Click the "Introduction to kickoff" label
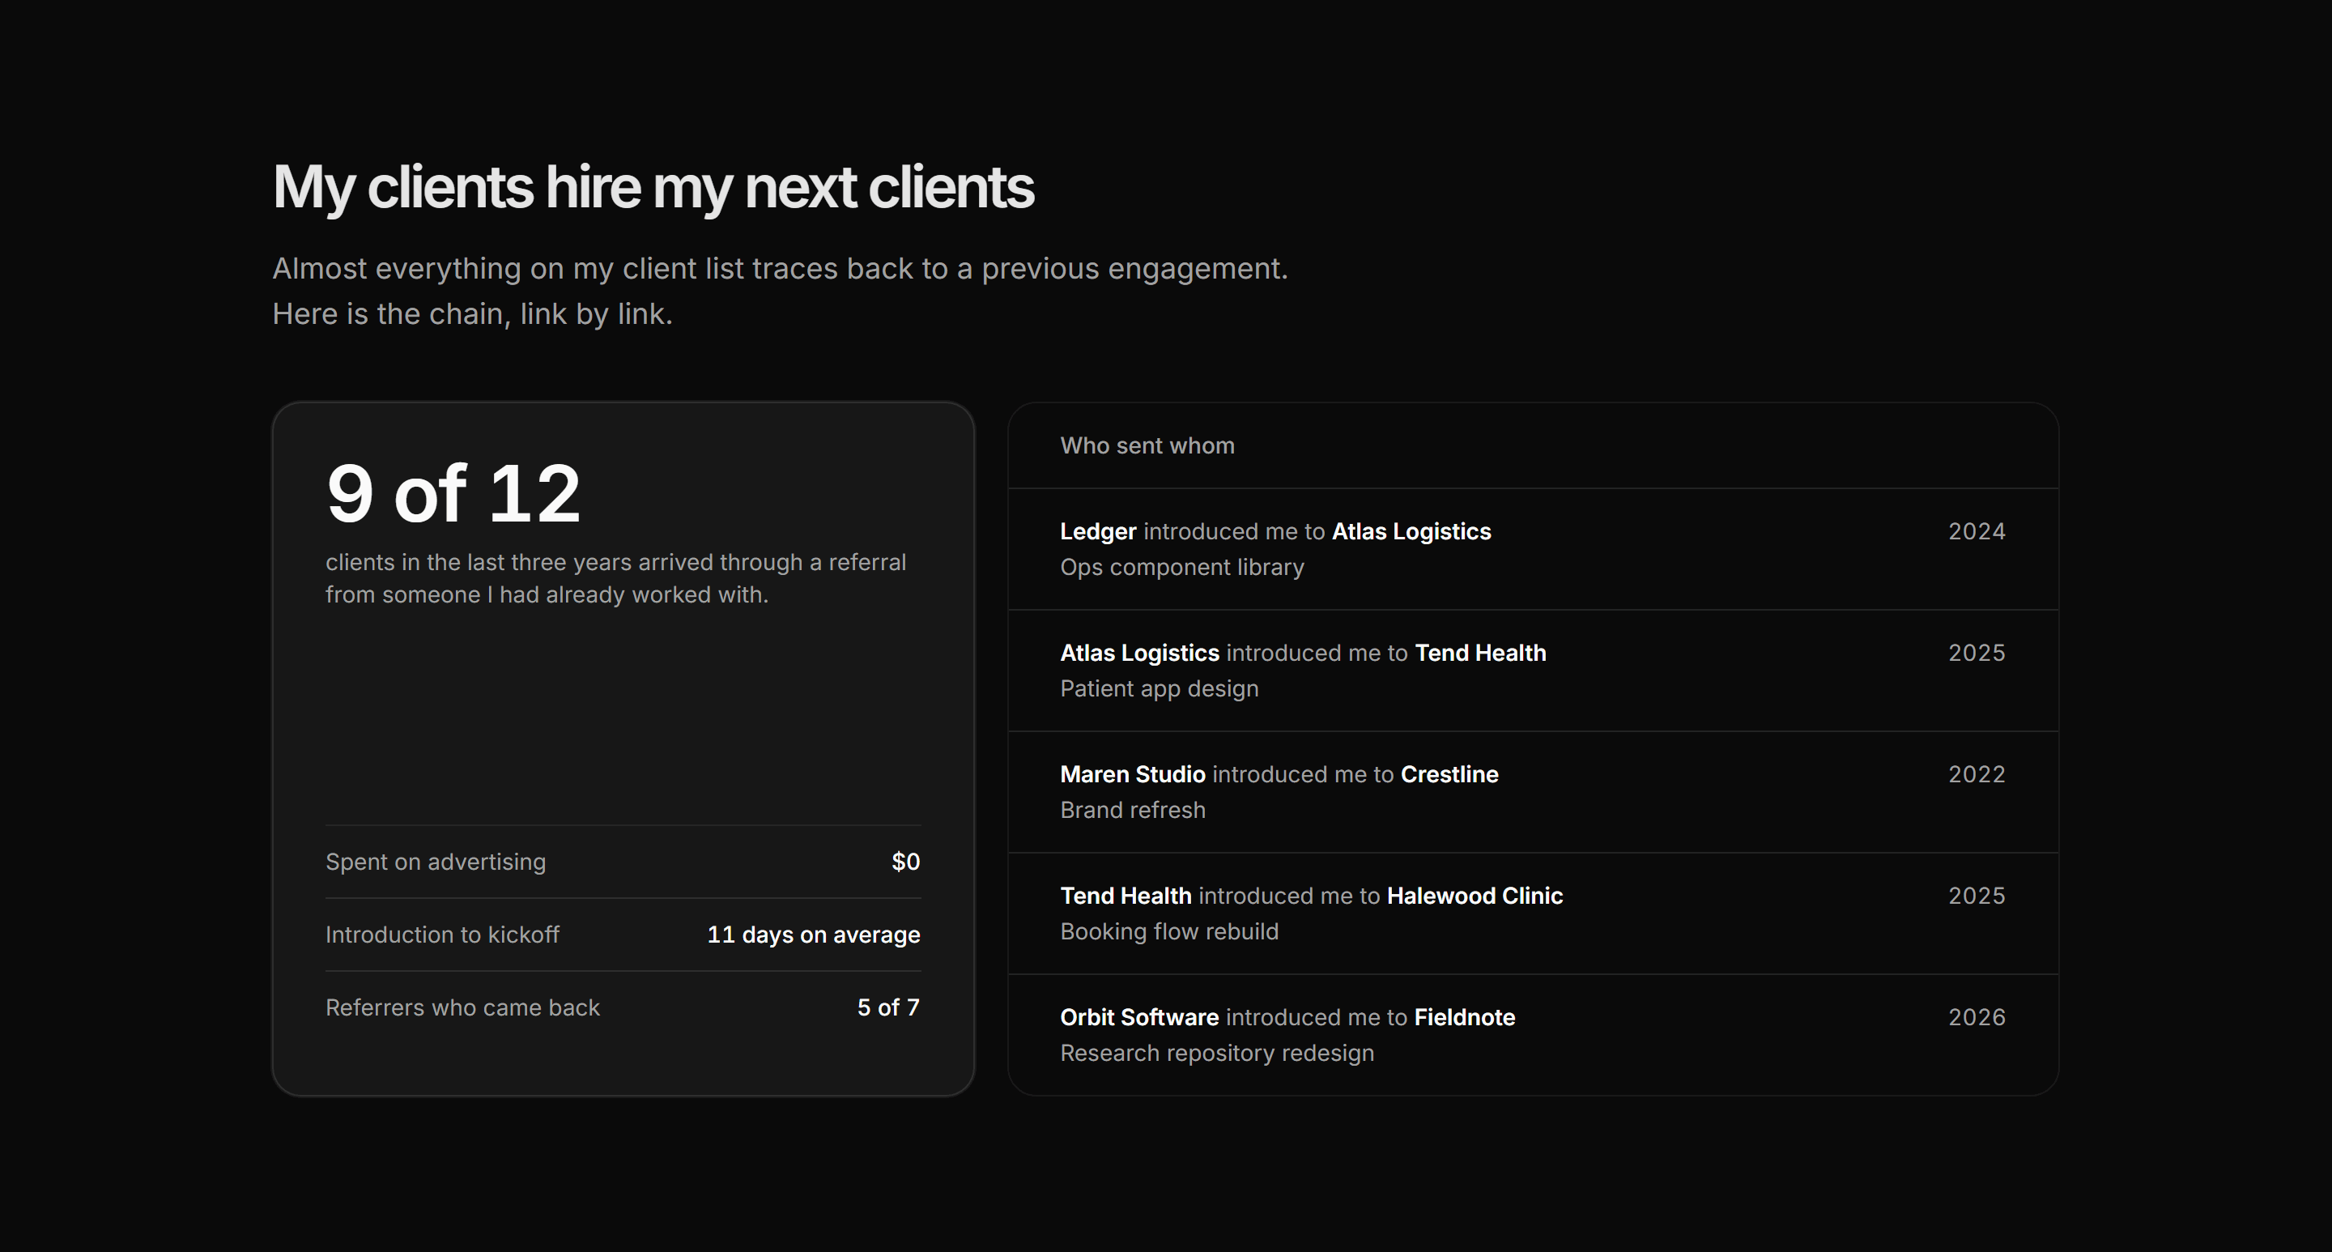This screenshot has width=2332, height=1252. (x=443, y=935)
